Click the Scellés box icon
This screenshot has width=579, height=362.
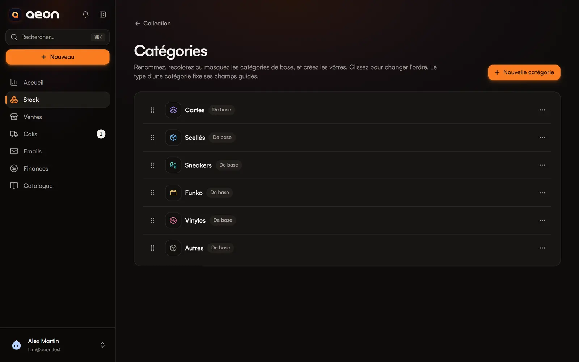pyautogui.click(x=173, y=138)
